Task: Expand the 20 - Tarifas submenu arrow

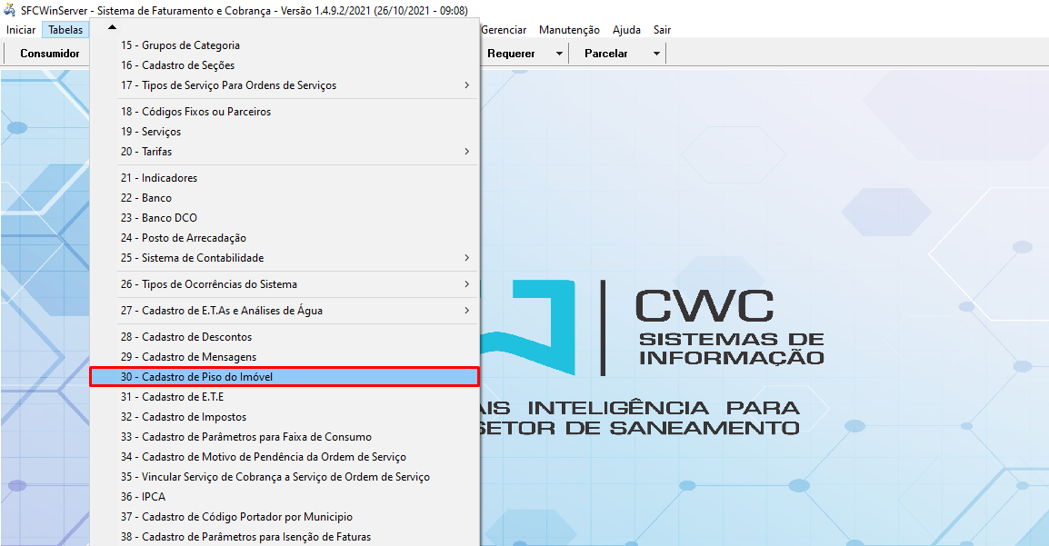Action: point(466,152)
